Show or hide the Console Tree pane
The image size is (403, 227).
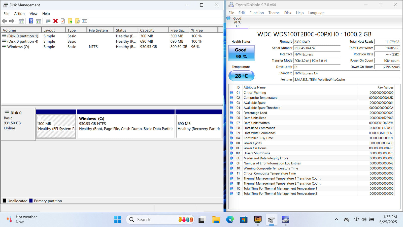click(21, 21)
